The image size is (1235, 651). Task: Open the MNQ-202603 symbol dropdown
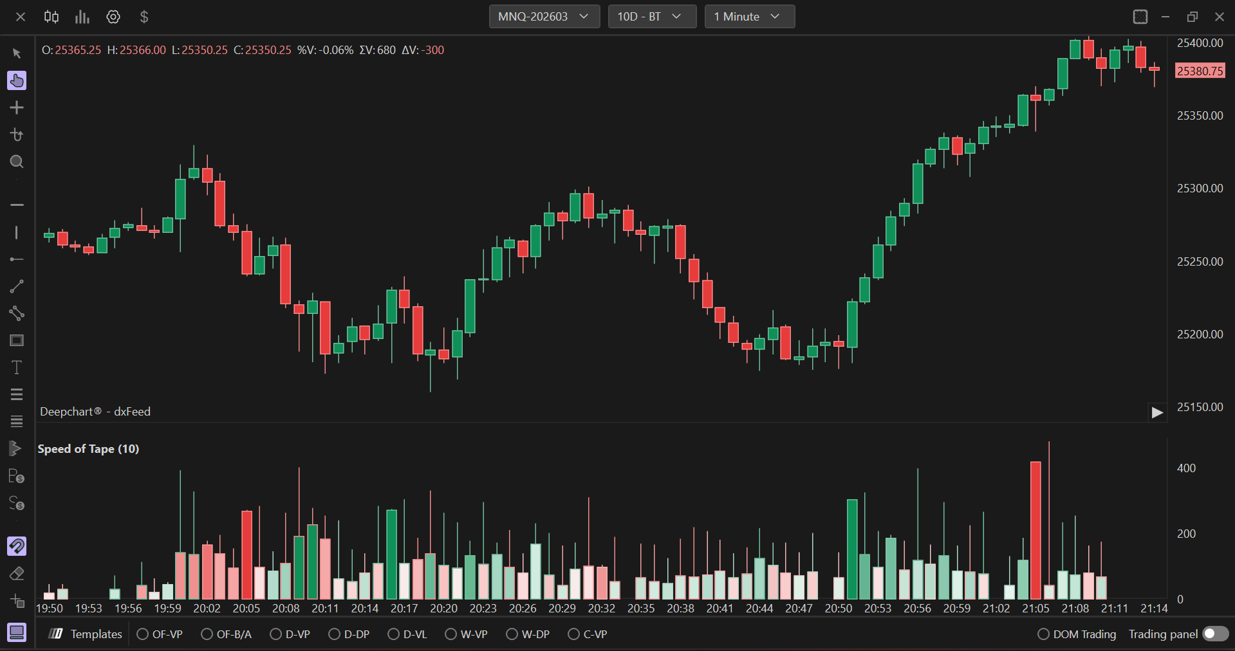(x=544, y=17)
